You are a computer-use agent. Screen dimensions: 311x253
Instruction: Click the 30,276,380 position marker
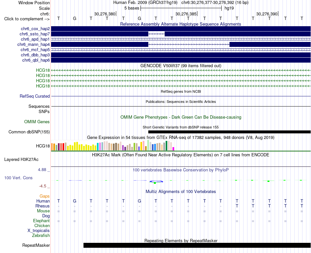(105, 14)
